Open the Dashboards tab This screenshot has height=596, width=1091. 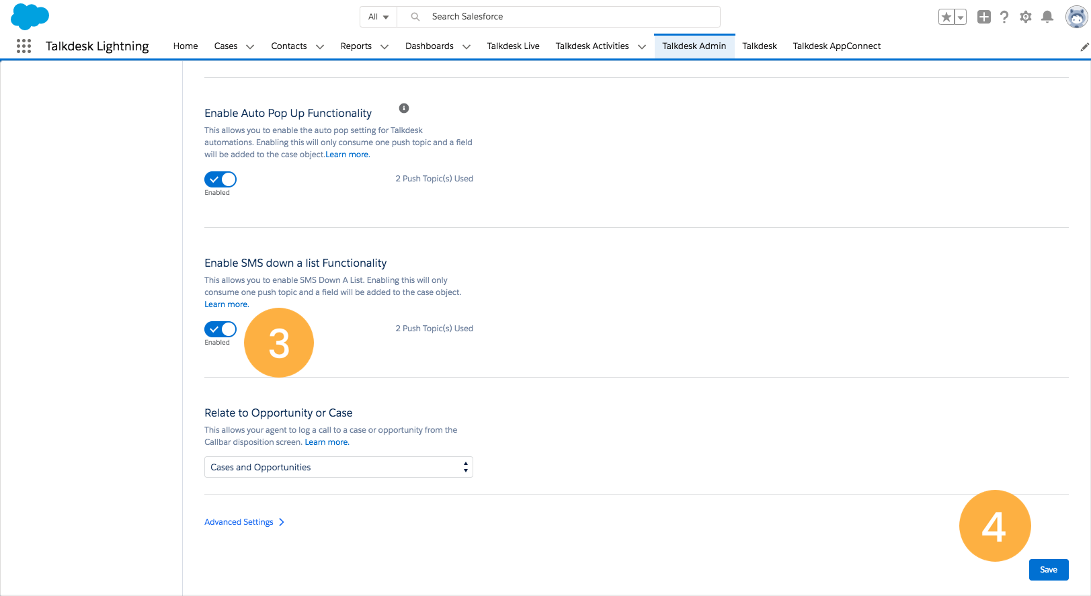click(x=430, y=46)
